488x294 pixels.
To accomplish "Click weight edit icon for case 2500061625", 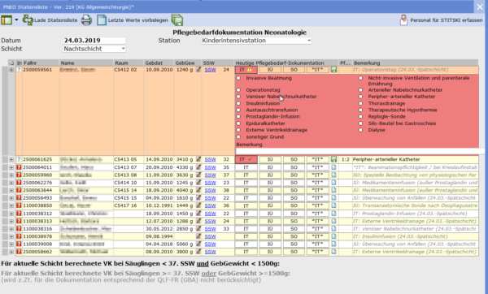I will point(198,159).
